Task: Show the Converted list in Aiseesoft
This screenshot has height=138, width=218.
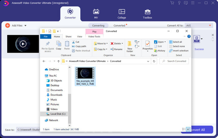Action: pos(119,26)
